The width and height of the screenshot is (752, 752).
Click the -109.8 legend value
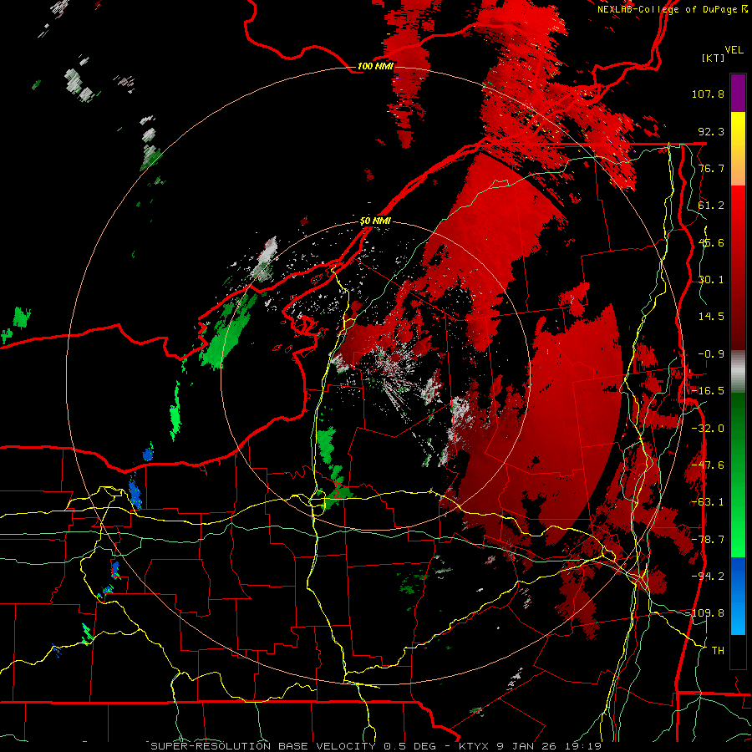click(x=705, y=613)
